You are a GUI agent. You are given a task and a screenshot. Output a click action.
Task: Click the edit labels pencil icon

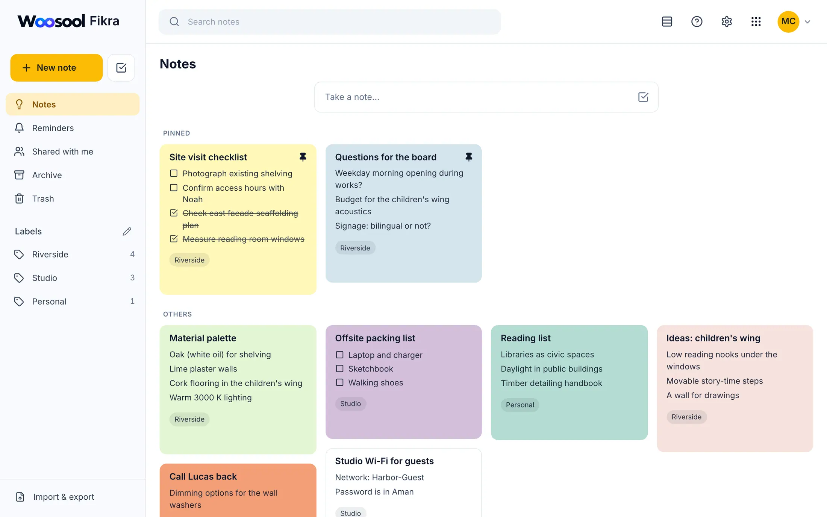(x=127, y=231)
